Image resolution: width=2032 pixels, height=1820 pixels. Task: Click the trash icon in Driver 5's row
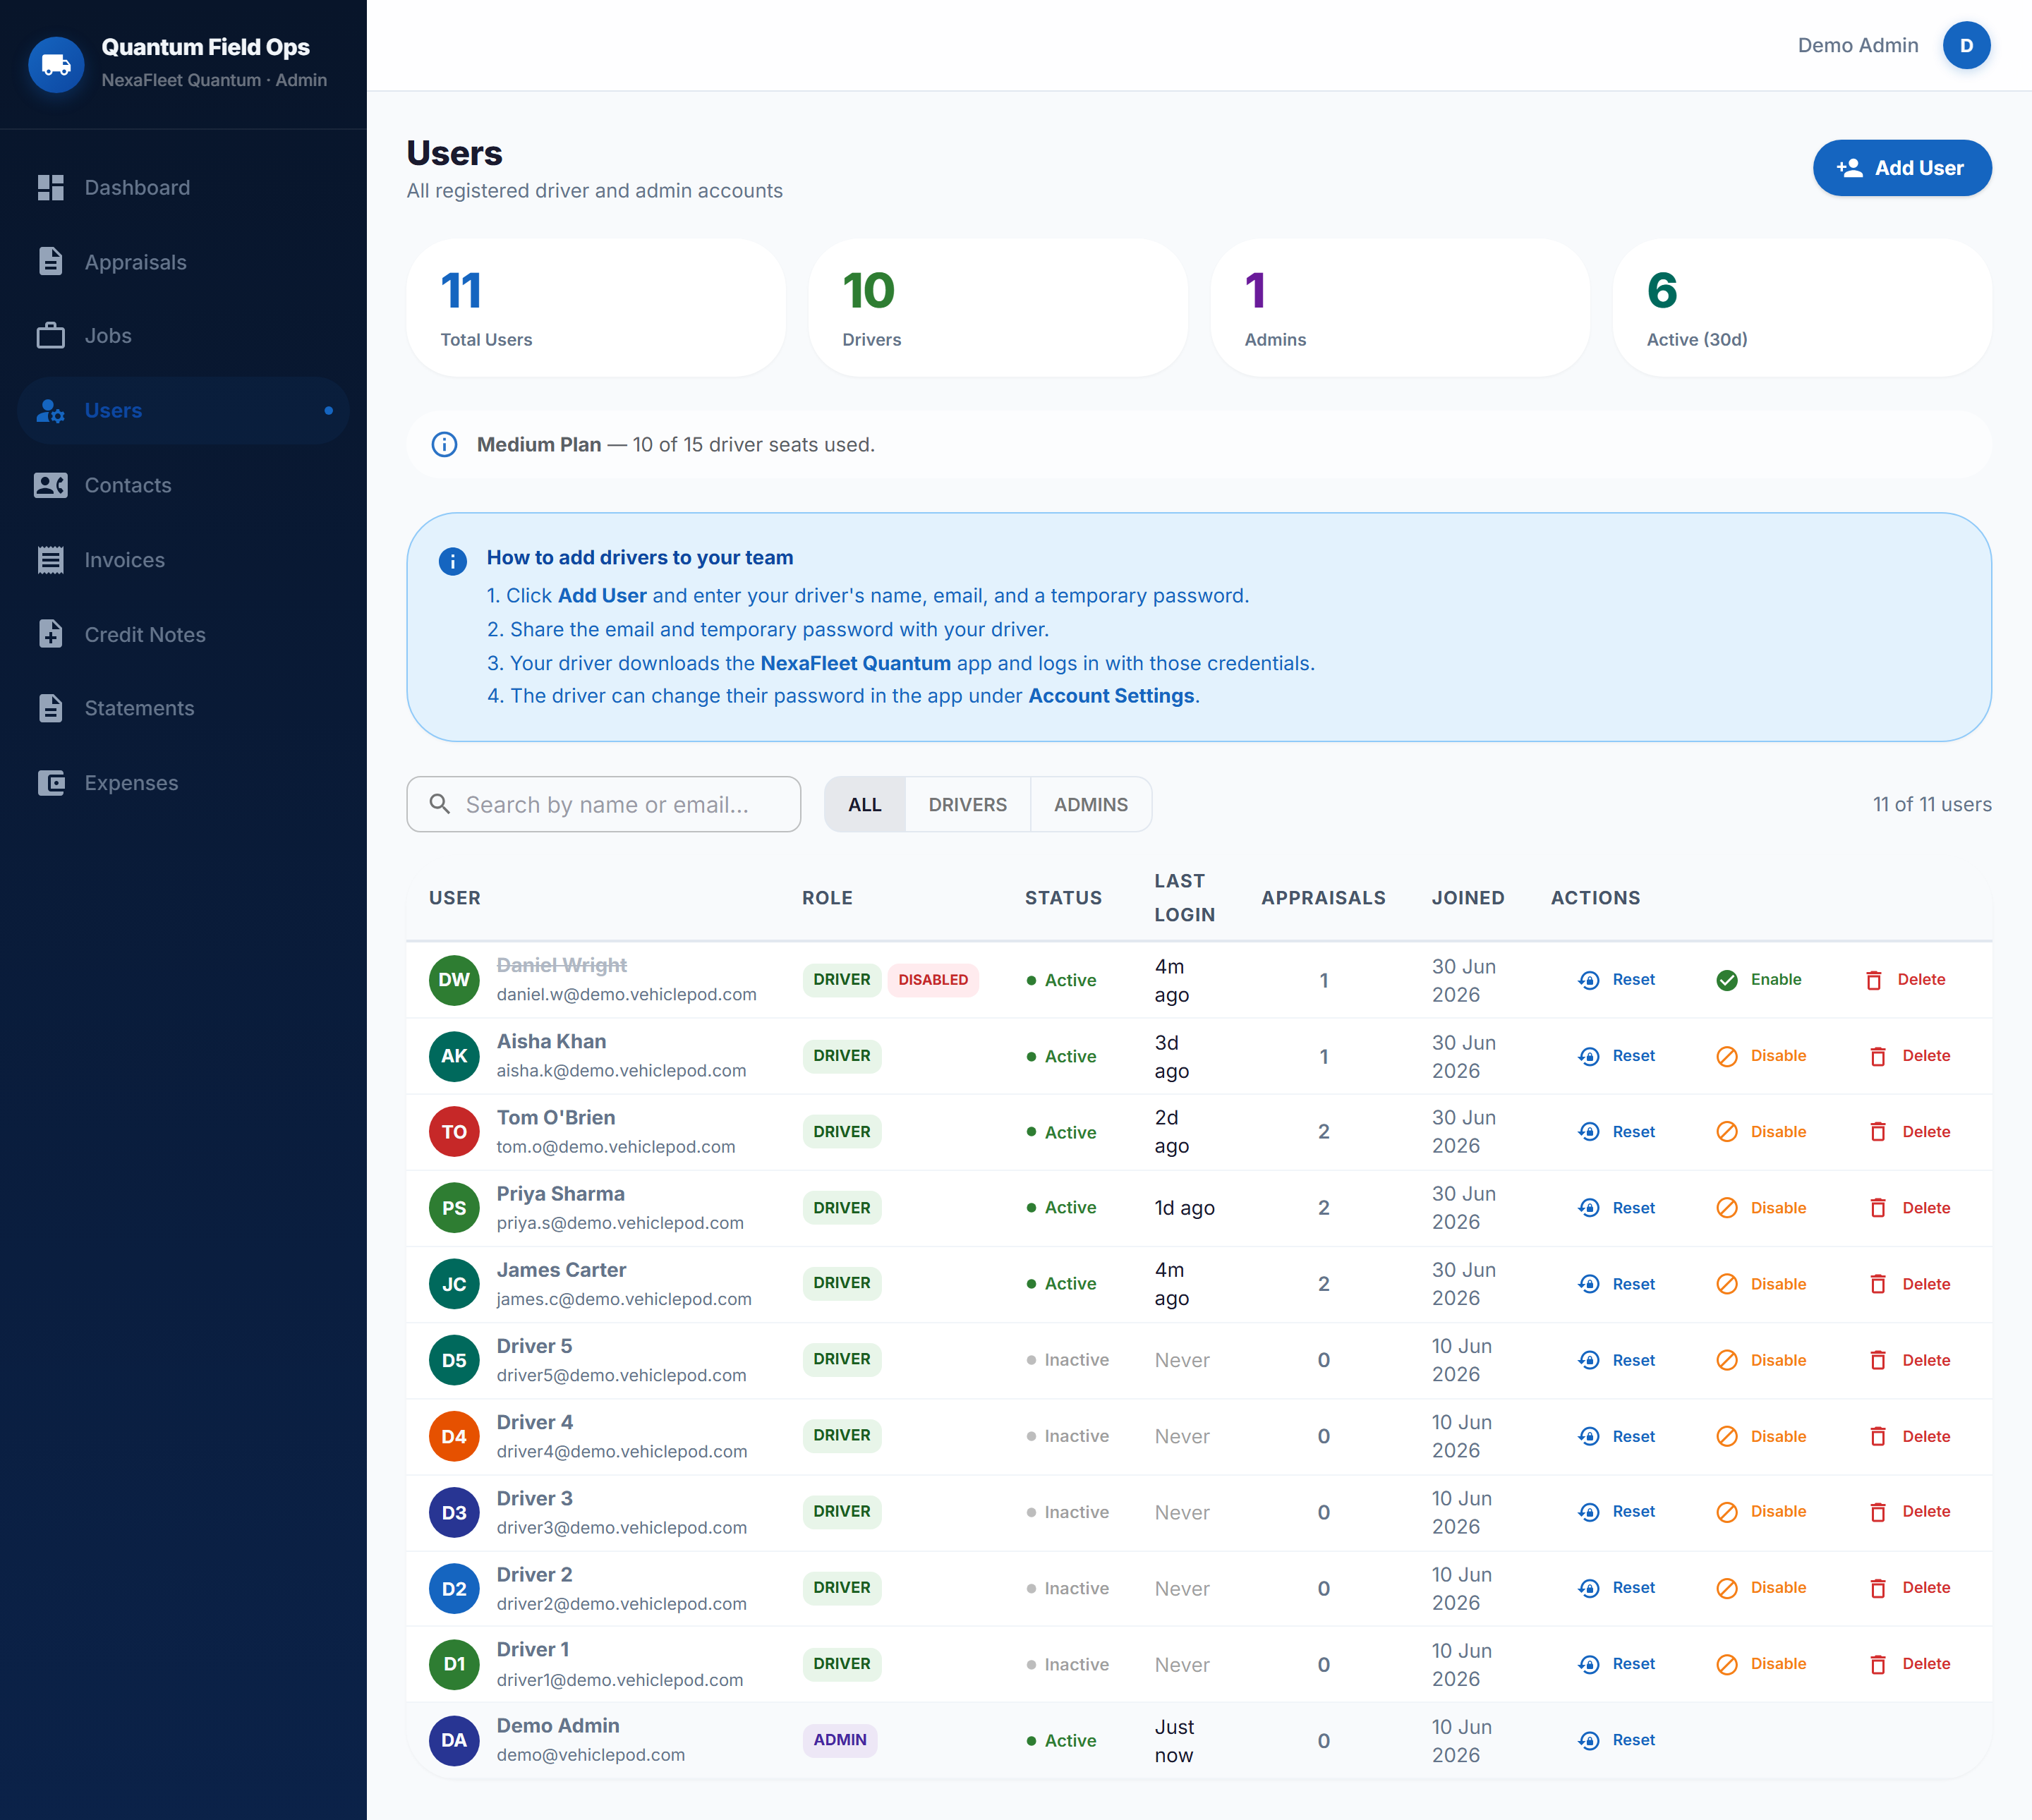(1878, 1360)
